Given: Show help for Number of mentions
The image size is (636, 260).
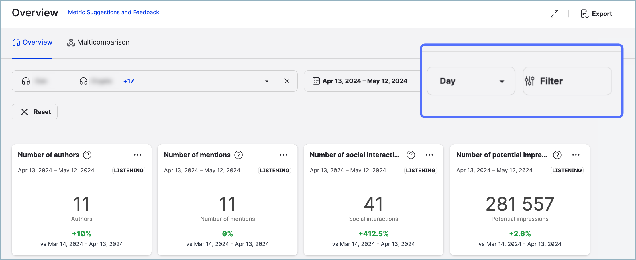Looking at the screenshot, I should click(238, 155).
